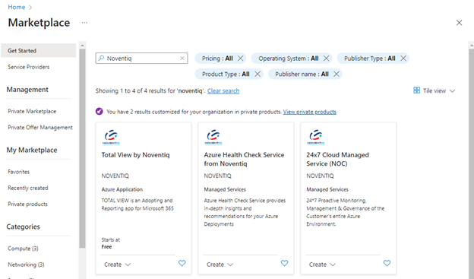This screenshot has width=474, height=279.
Task: Click the sidebar vertical scrollbar
Action: 82,148
